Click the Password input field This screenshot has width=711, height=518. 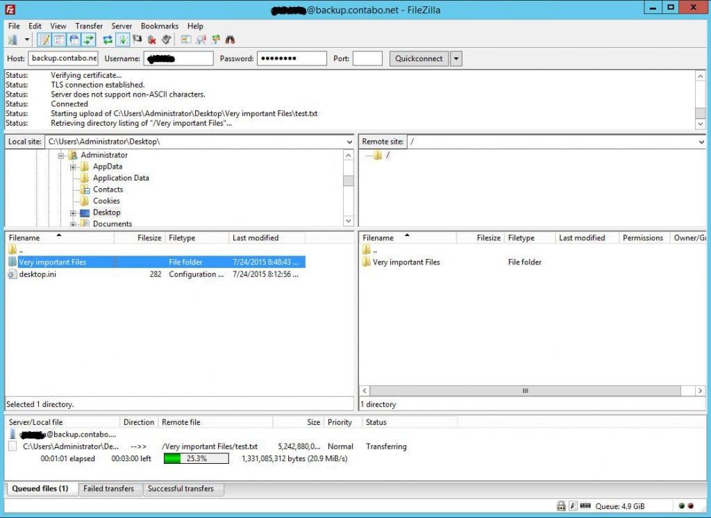click(x=292, y=58)
